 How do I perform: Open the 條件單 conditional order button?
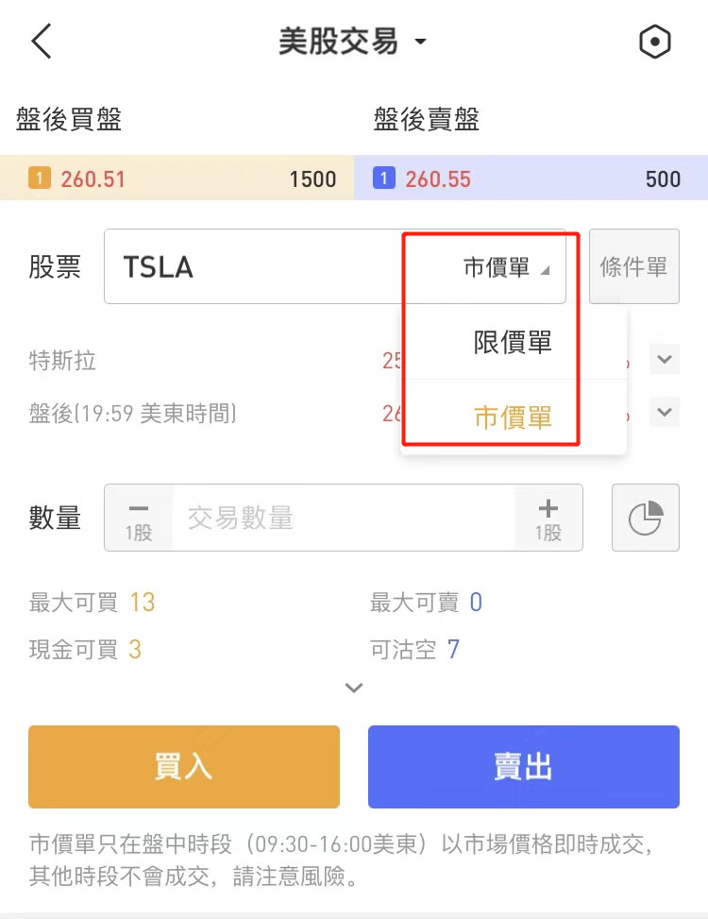[x=633, y=267]
